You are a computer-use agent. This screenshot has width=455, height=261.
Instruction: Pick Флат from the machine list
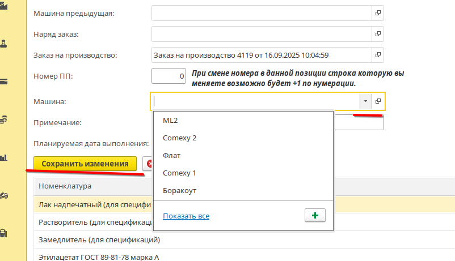click(171, 155)
